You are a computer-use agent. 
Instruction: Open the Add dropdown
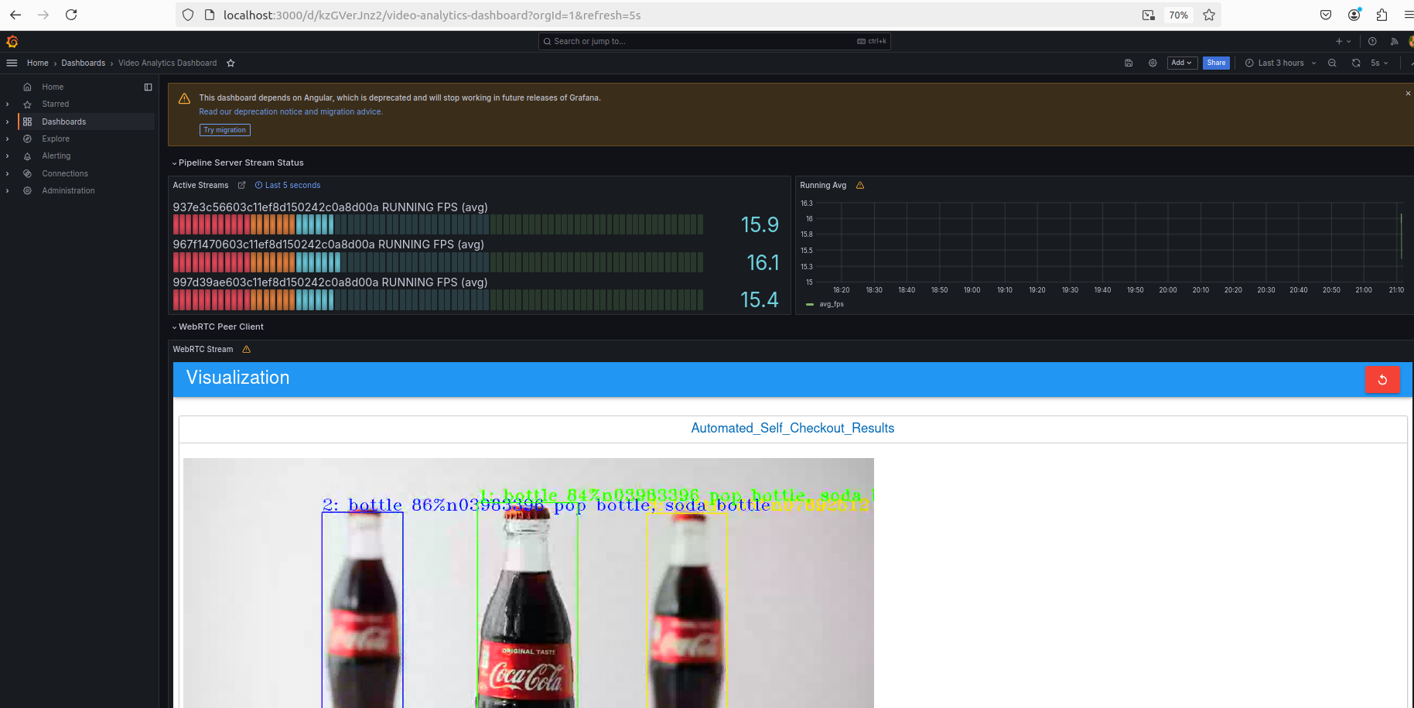pos(1182,63)
